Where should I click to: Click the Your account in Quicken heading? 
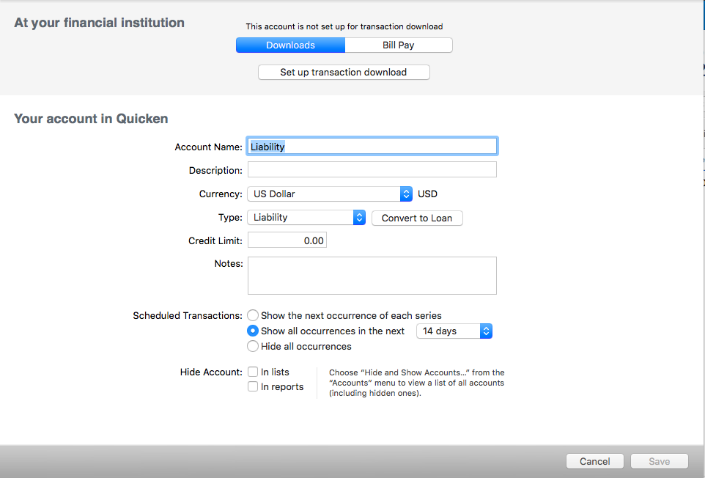coord(91,119)
